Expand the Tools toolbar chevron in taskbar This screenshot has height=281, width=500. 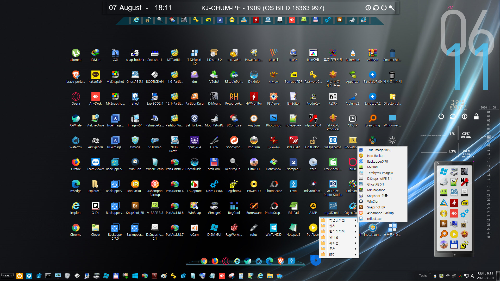click(x=430, y=273)
